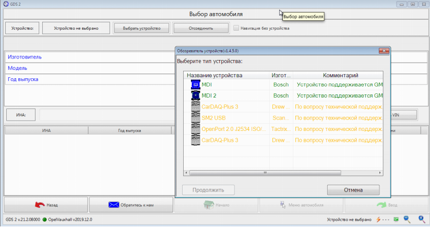Zoom in with the magnifier plus icon
The width and height of the screenshot is (430, 240).
tap(422, 220)
